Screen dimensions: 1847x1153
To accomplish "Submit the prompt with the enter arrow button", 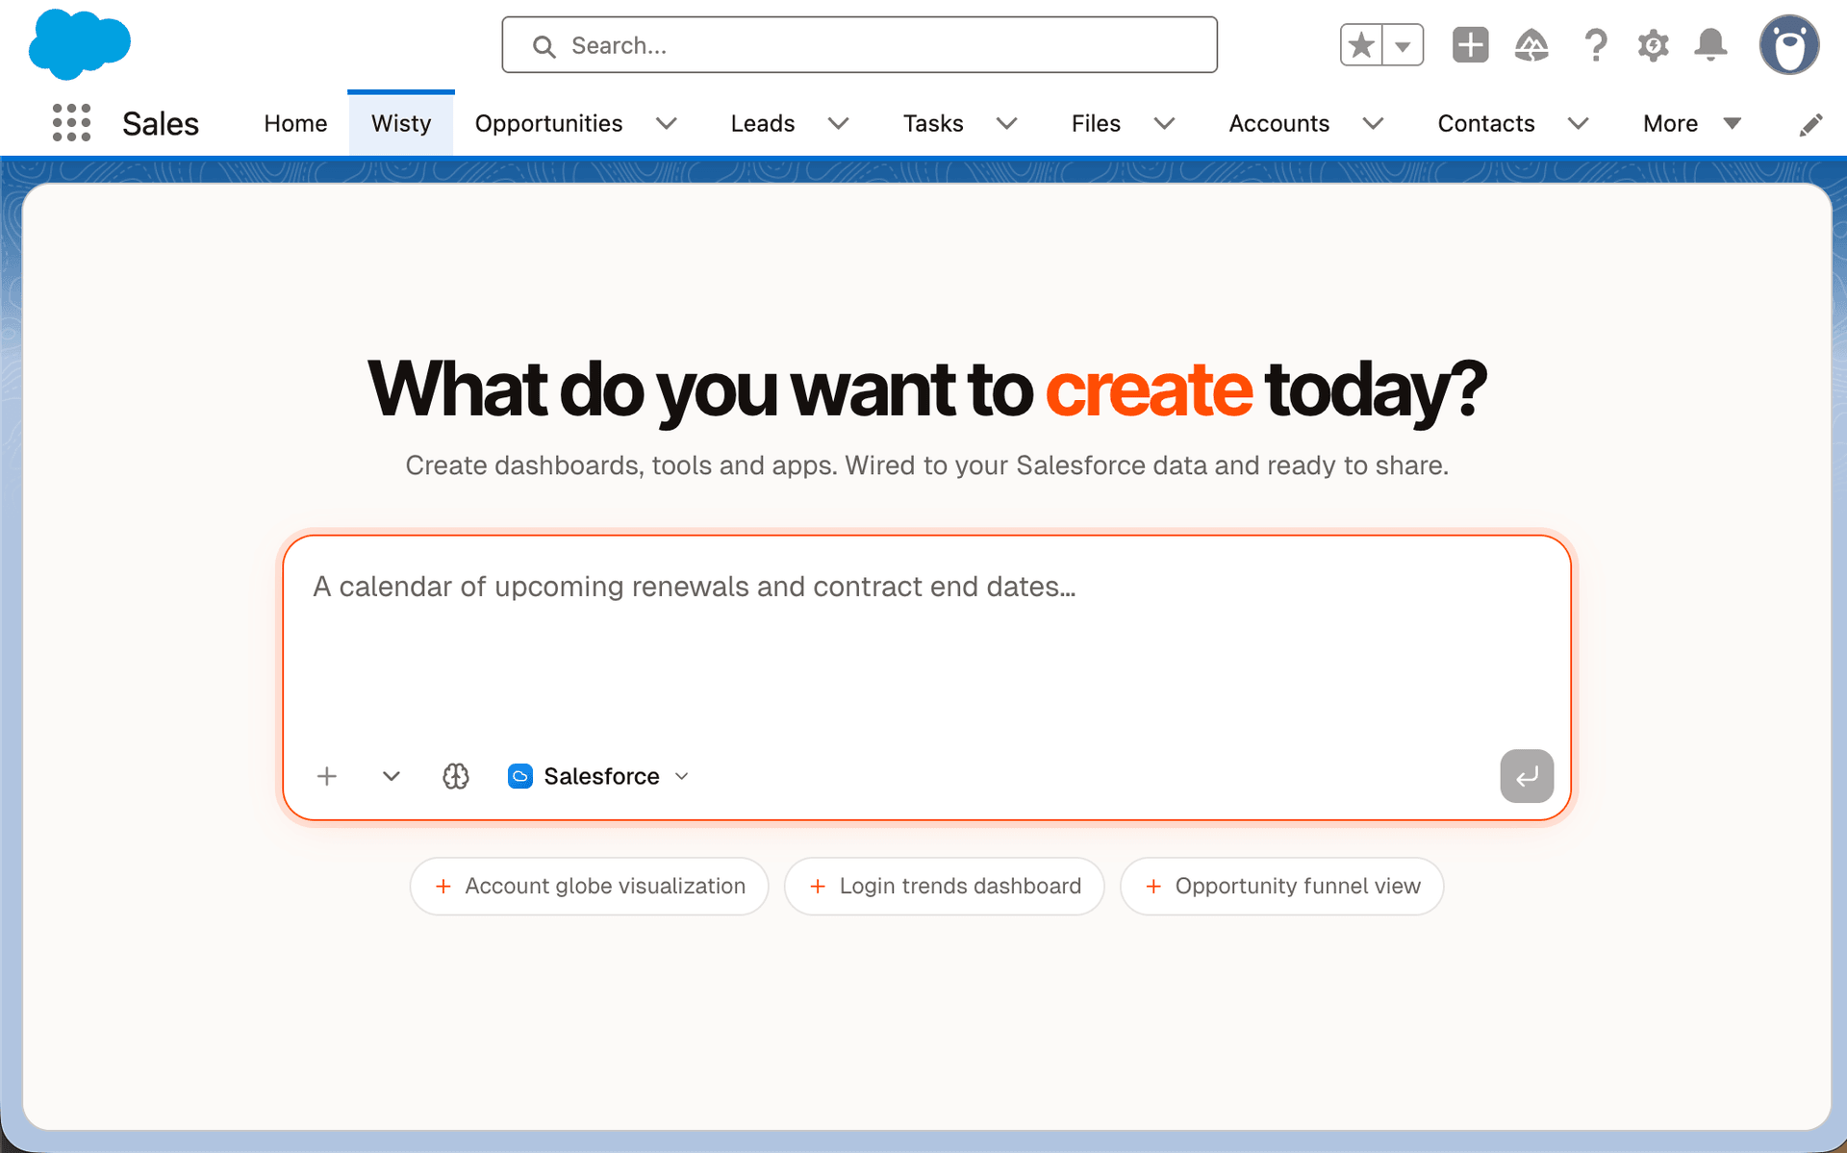I will point(1527,776).
